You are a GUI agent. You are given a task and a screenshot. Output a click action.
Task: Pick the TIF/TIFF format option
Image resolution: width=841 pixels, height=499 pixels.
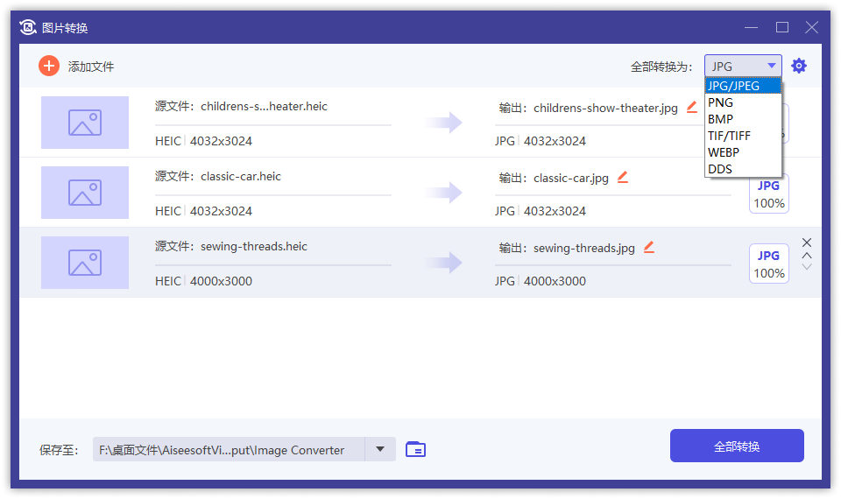click(729, 136)
